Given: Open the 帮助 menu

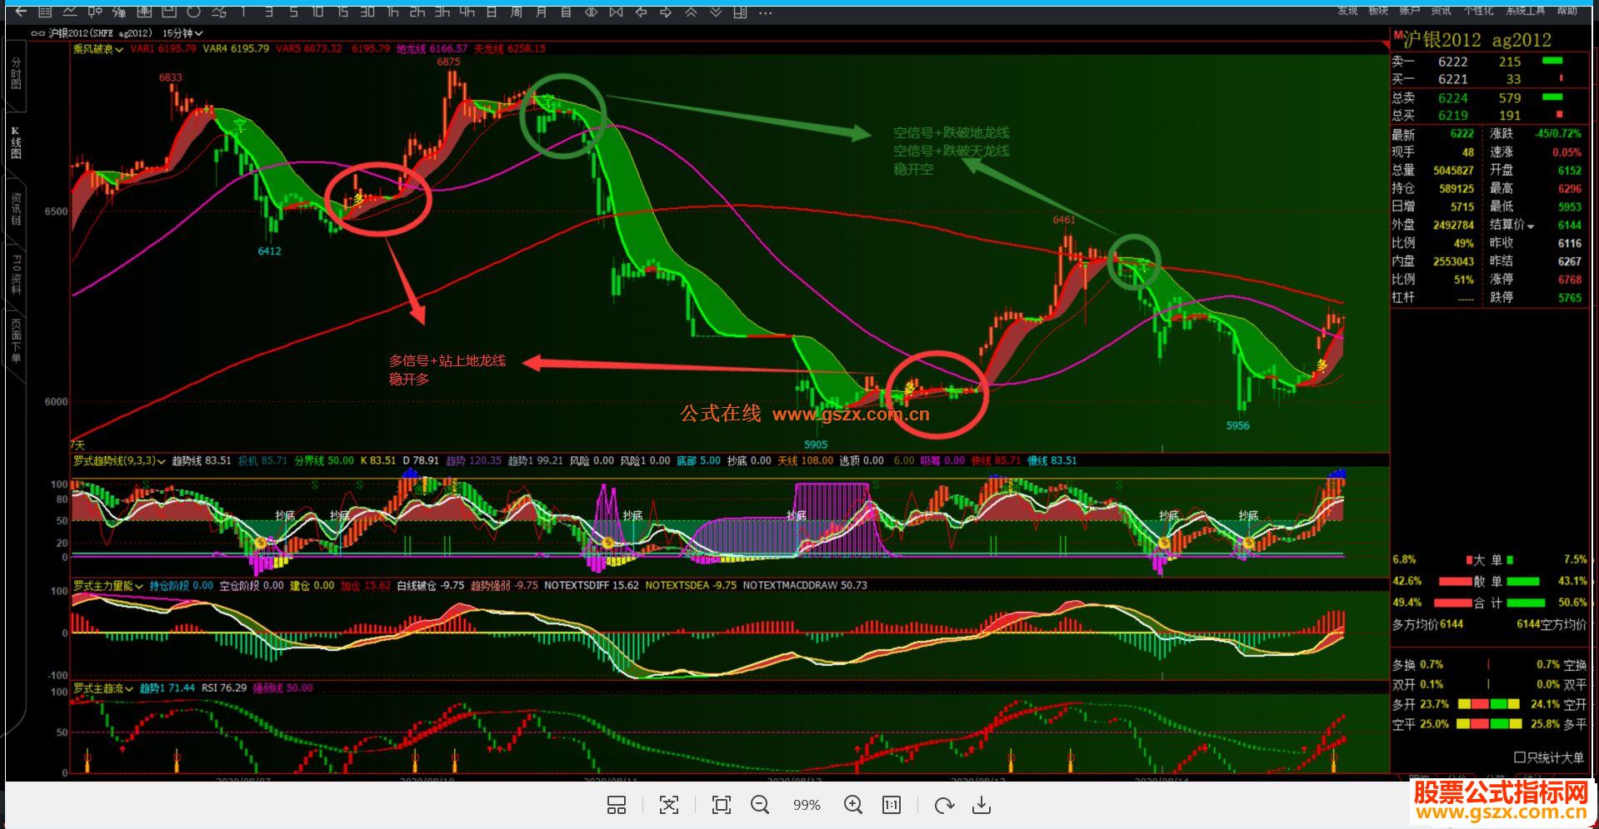Looking at the screenshot, I should point(1567,11).
